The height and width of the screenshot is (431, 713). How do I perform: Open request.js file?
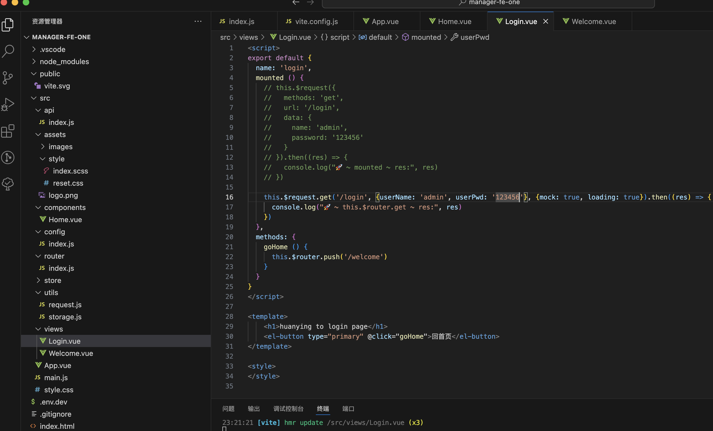point(116,304)
